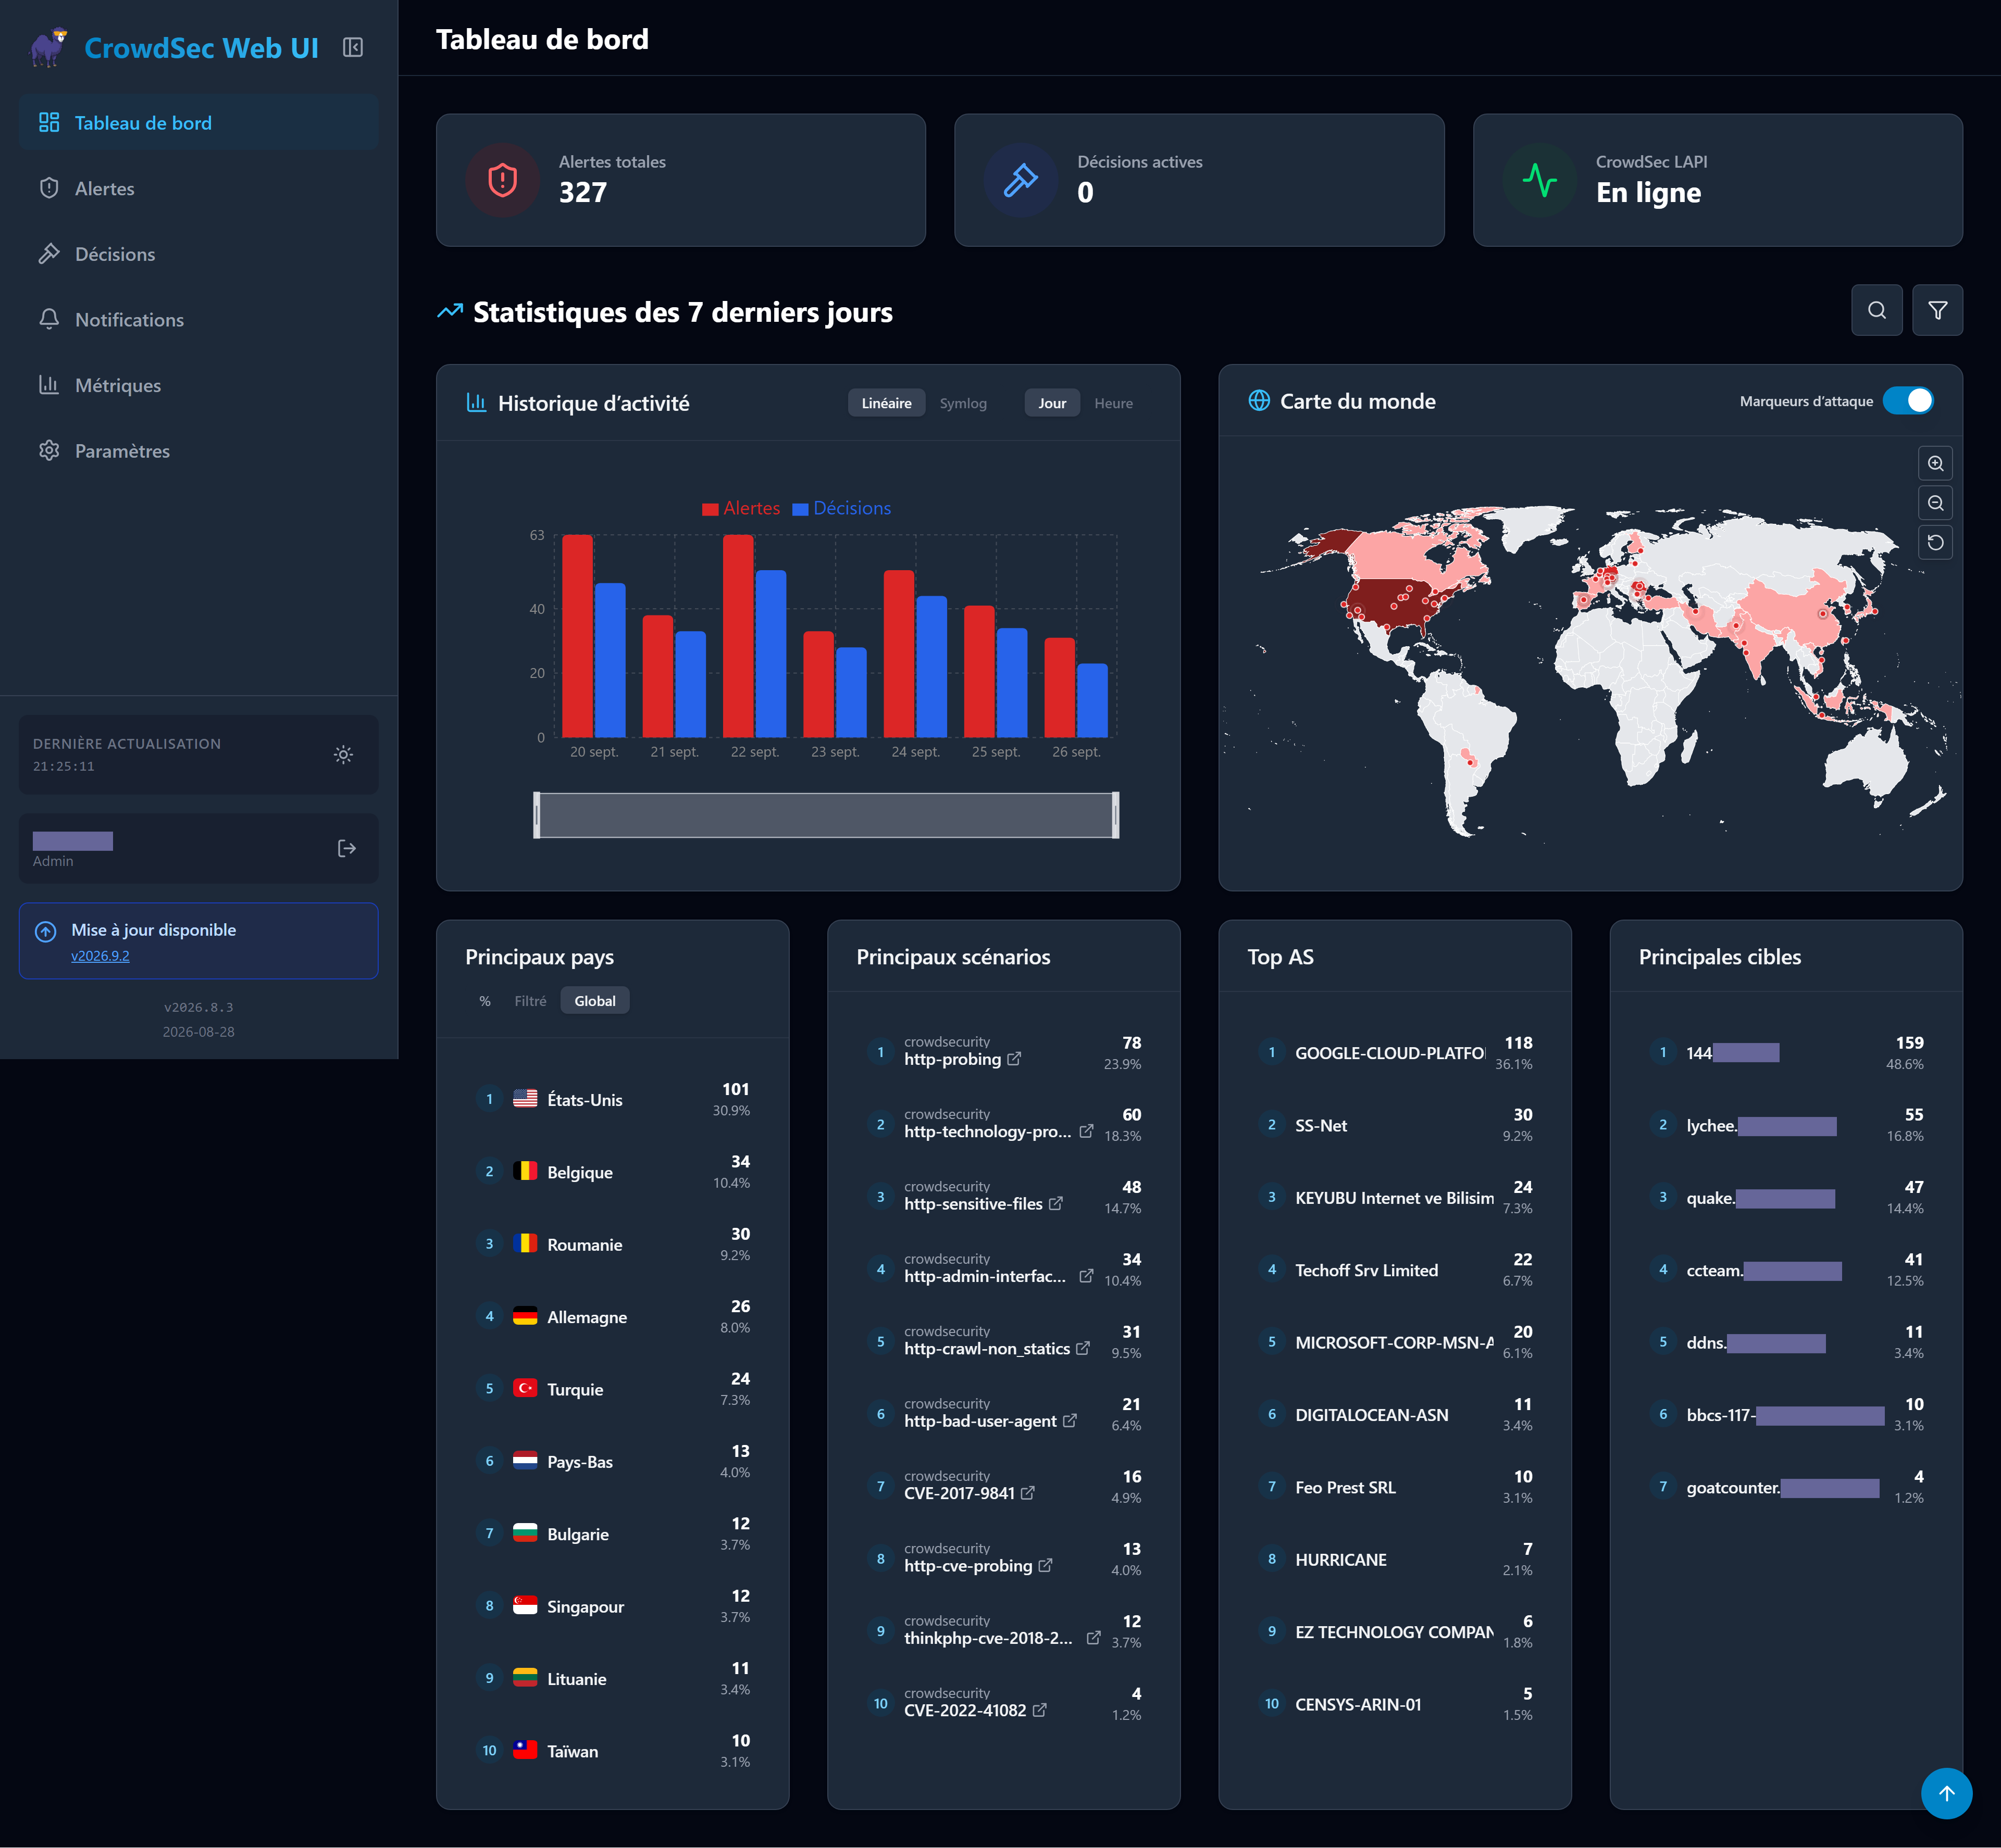Open external link icon for http-cve-probing
This screenshot has height=1848, width=2001.
(x=1045, y=1565)
